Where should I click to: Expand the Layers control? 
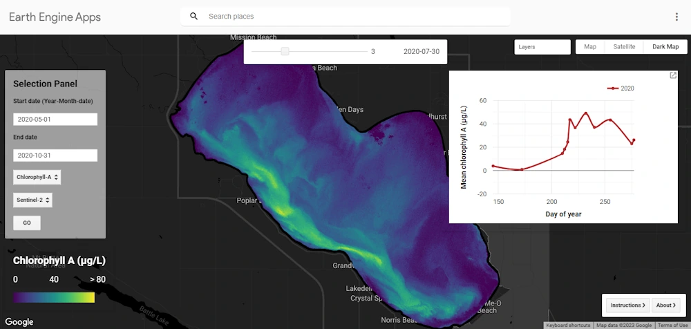542,47
